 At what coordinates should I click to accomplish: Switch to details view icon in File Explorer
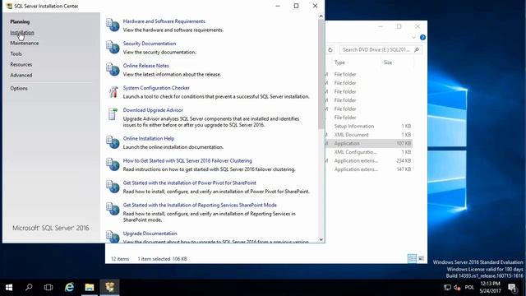(412, 258)
